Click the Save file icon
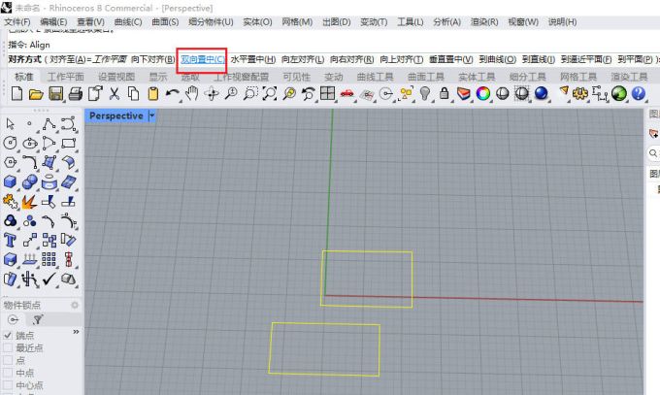 (56, 93)
